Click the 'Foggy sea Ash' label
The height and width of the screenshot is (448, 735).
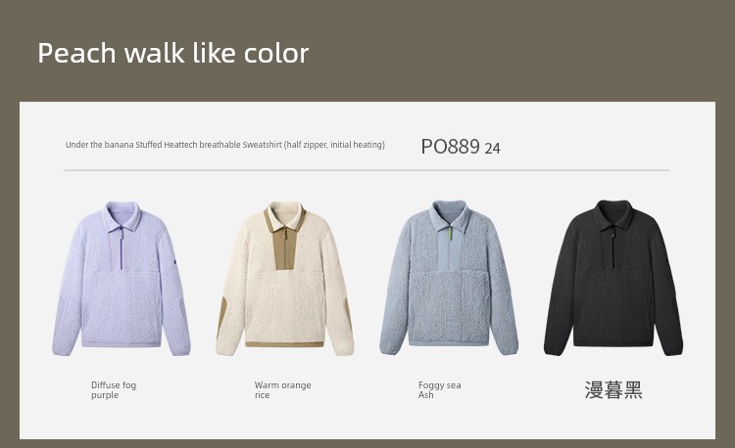[x=439, y=390]
